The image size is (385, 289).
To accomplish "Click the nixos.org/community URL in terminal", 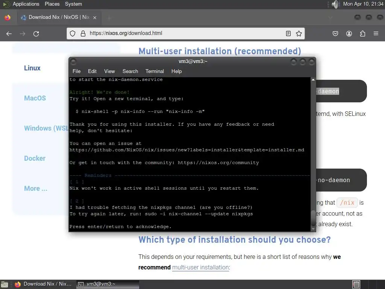I will (x=218, y=163).
